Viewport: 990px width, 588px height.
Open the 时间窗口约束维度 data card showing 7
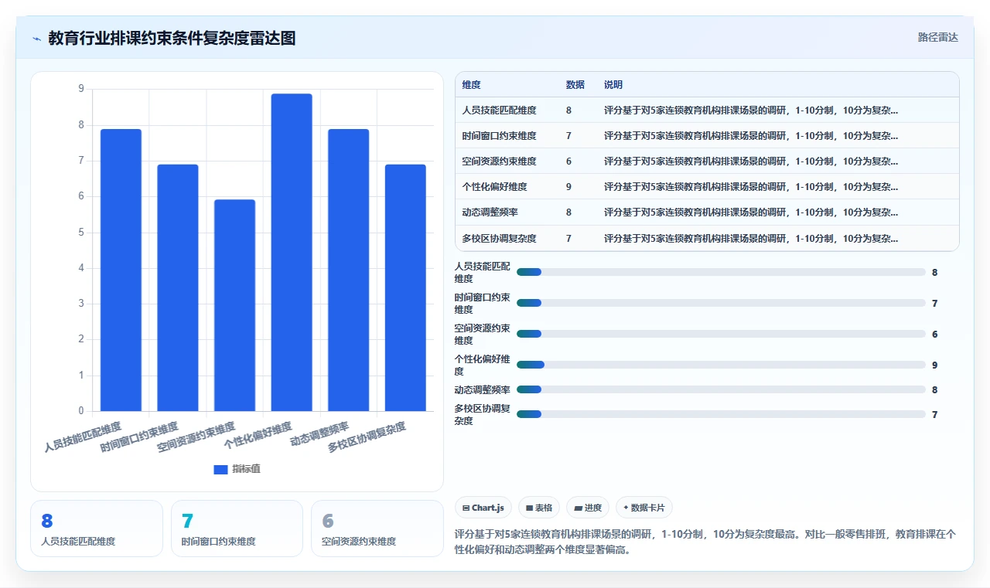pos(237,529)
